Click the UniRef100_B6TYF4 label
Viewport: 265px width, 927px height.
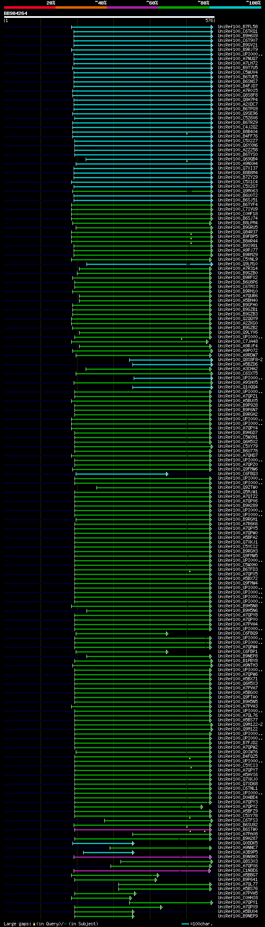[238, 205]
